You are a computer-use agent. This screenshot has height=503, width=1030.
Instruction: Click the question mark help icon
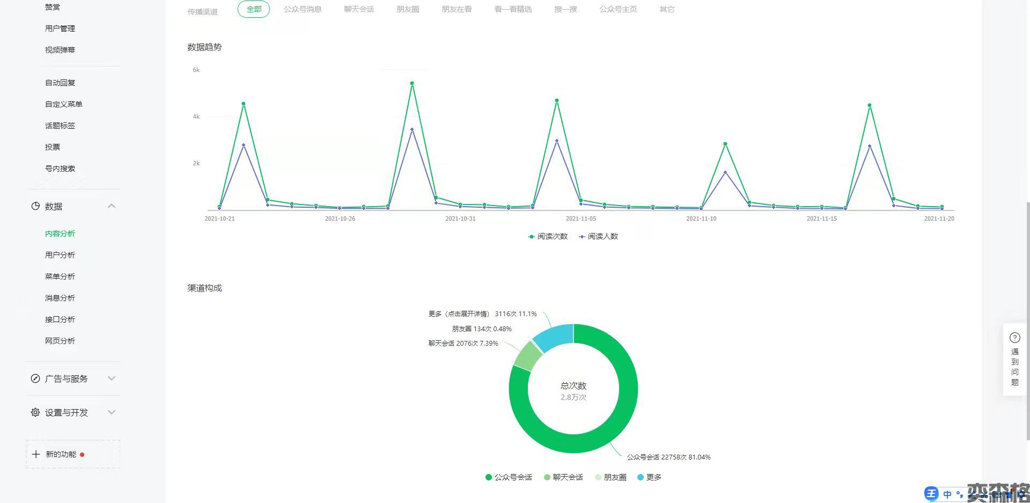point(1014,338)
